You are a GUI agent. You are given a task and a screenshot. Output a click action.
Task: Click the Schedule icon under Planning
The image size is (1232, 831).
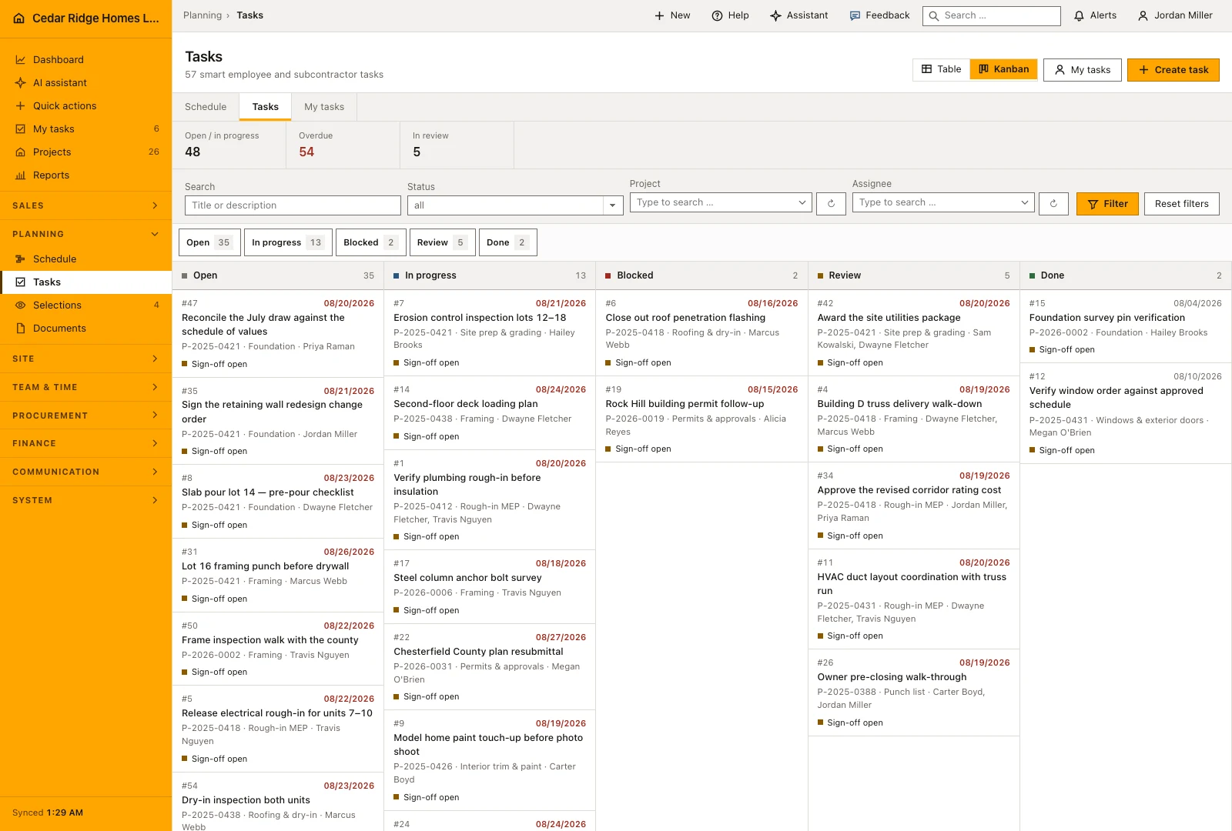21,259
